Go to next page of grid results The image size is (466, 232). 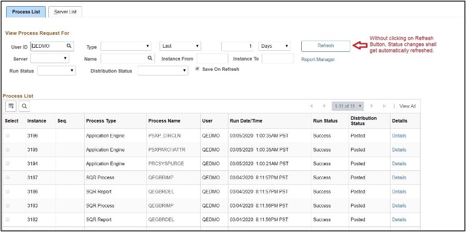(372, 106)
